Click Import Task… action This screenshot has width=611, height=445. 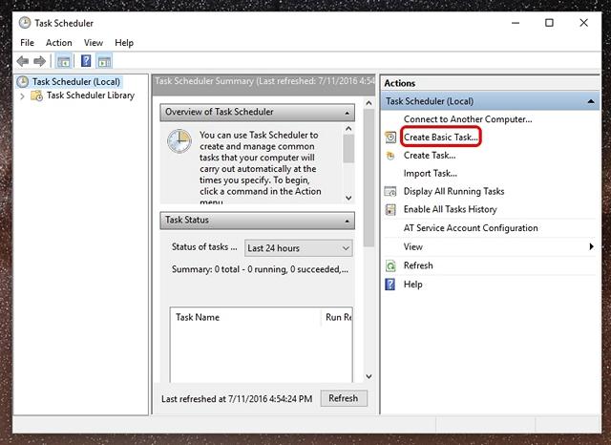[x=431, y=174]
